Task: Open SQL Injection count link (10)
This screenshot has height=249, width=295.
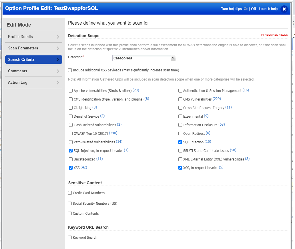Action: tap(208, 142)
